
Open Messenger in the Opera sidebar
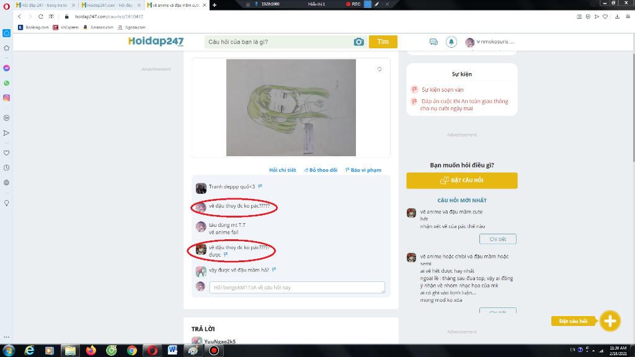(x=6, y=68)
